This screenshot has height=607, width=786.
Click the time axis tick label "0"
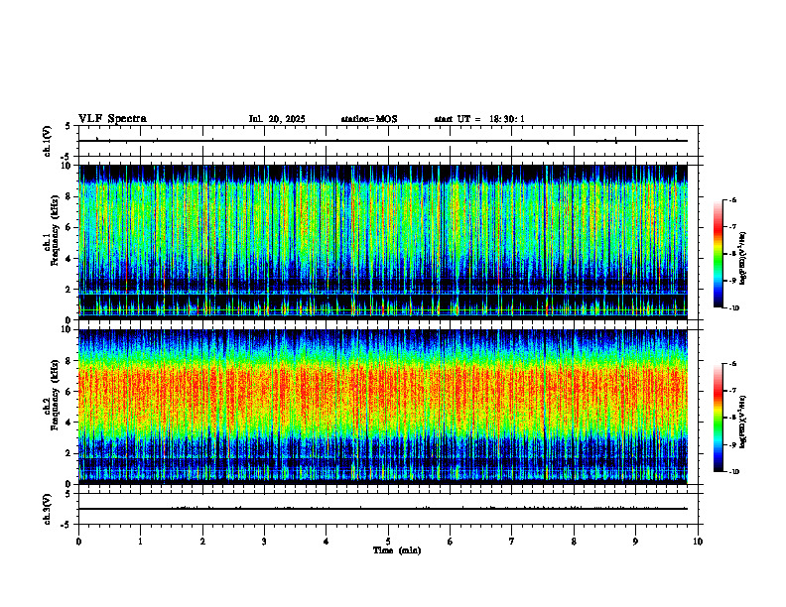click(78, 542)
